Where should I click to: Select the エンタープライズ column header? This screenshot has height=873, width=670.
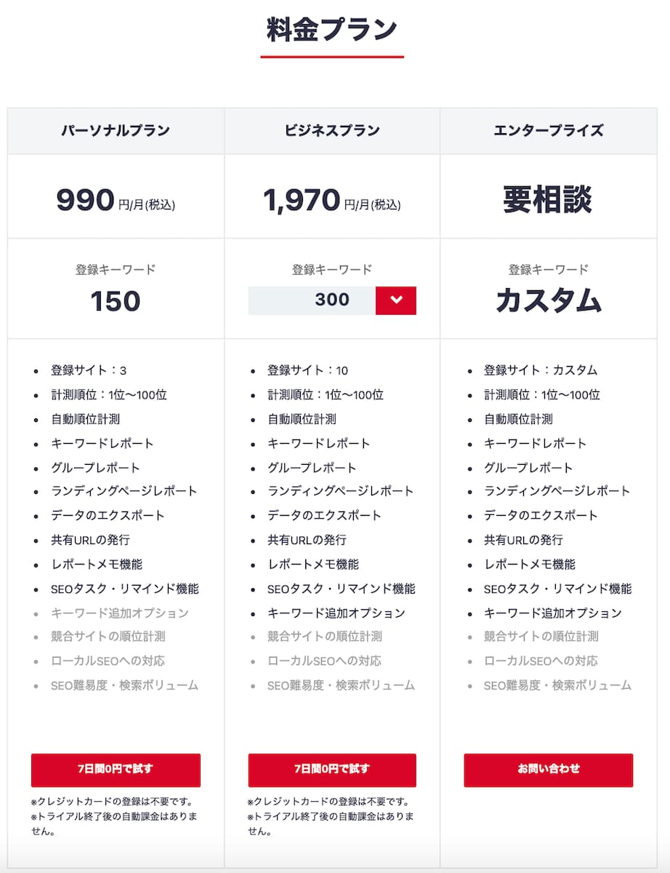click(548, 130)
